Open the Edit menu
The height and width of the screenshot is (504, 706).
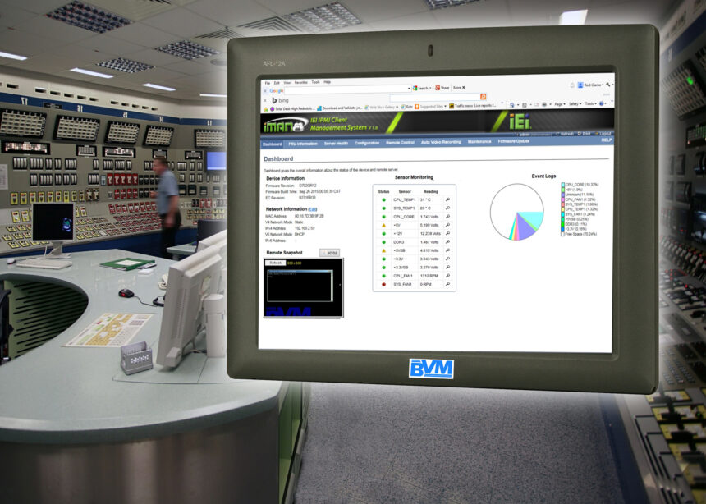277,83
